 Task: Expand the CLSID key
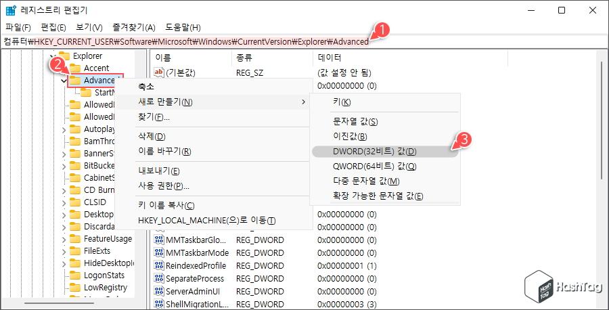point(64,203)
